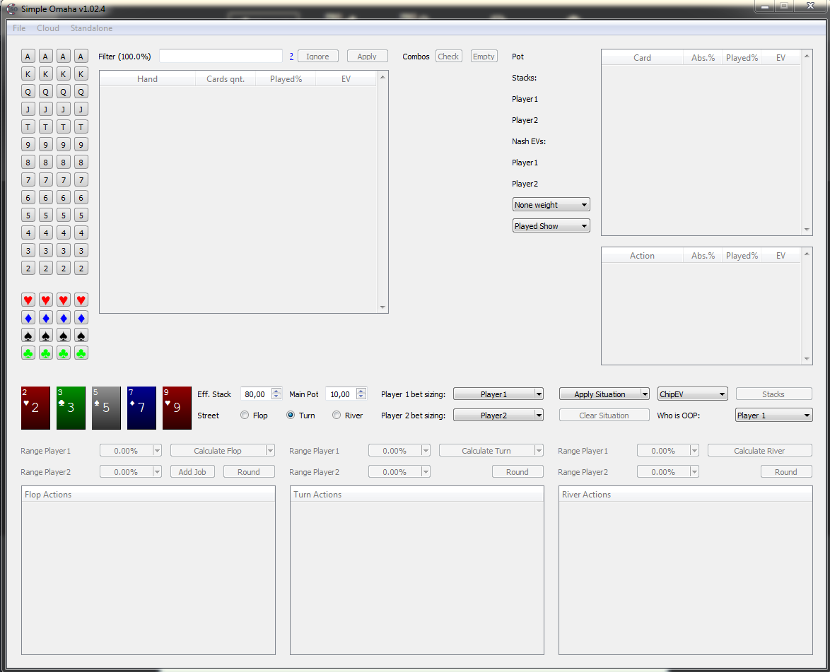This screenshot has height=672, width=830.
Task: Open Player 1 bet sizing dropdown
Action: point(498,394)
